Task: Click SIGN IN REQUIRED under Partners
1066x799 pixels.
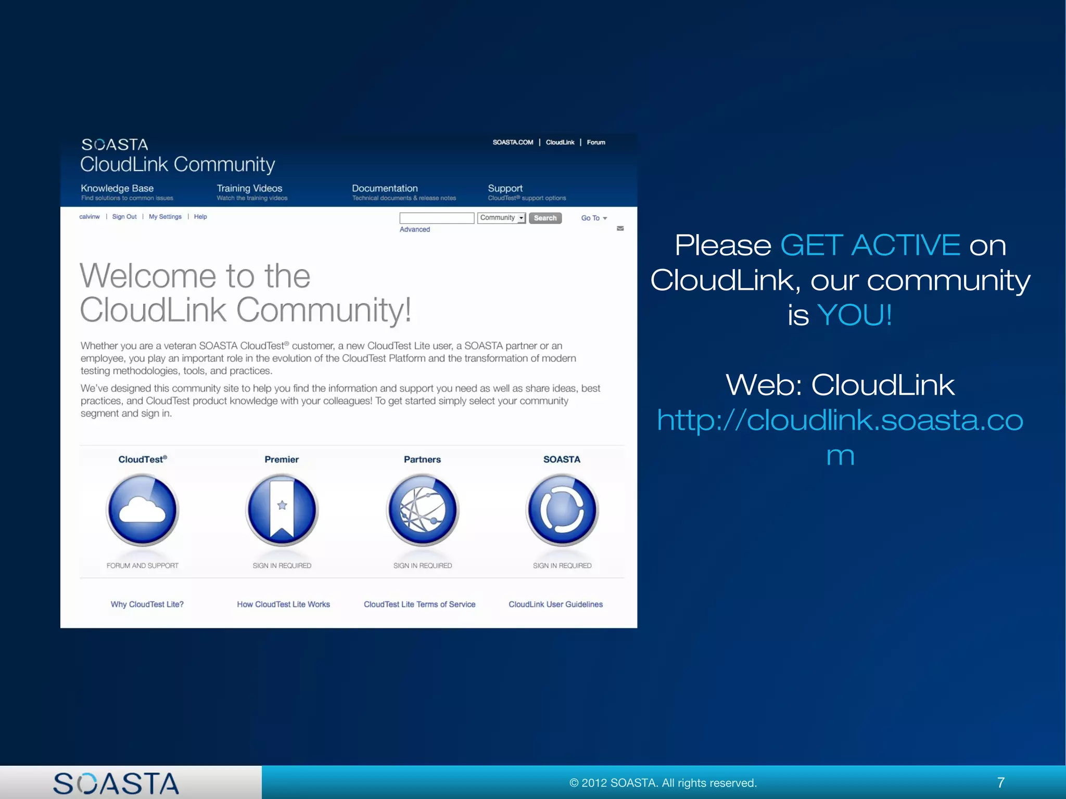Action: (x=422, y=565)
